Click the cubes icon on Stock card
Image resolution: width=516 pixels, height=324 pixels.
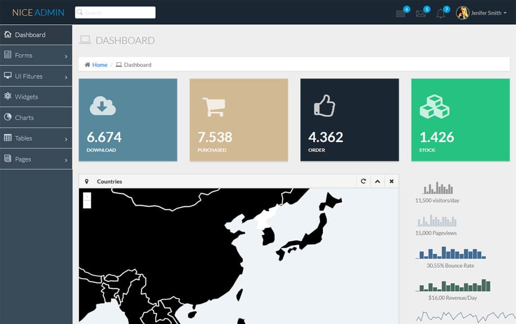point(435,106)
